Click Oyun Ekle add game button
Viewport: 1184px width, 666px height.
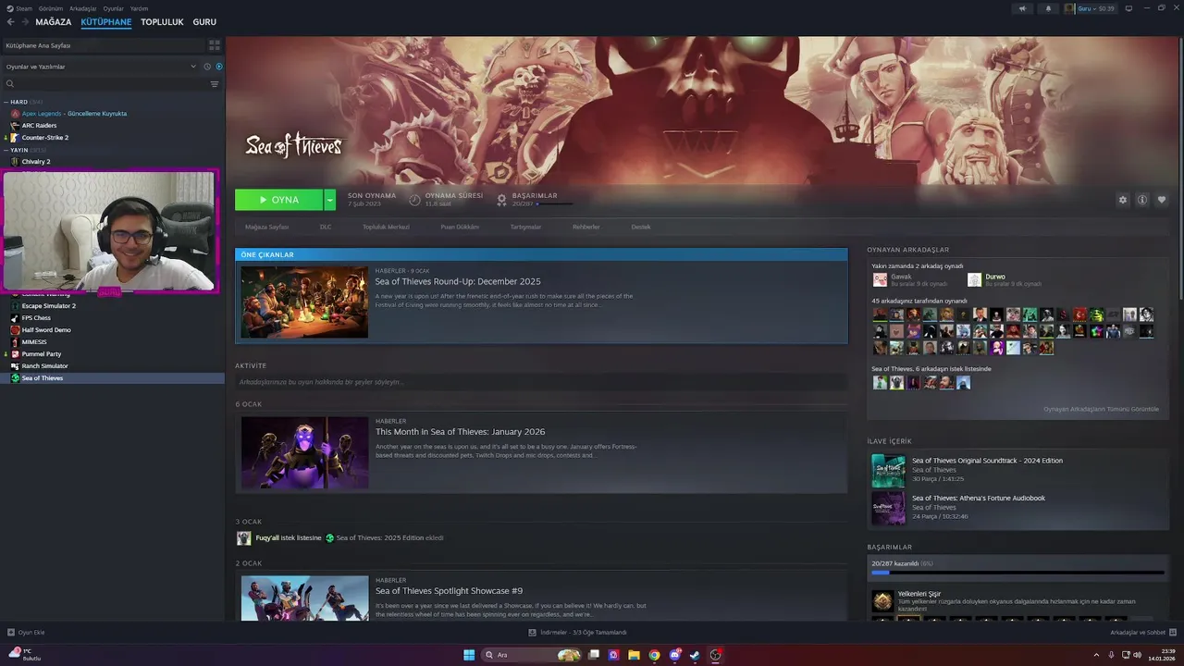26,633
